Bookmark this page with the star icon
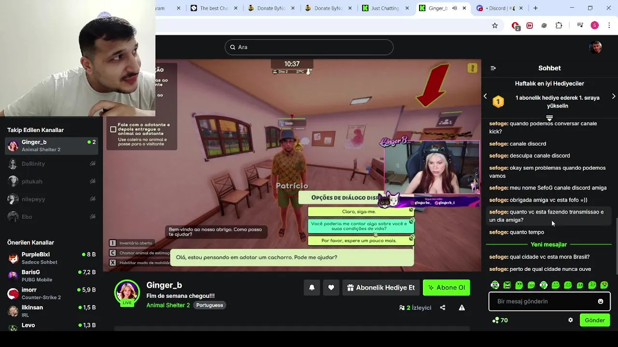This screenshot has height=347, width=618. coord(494,26)
